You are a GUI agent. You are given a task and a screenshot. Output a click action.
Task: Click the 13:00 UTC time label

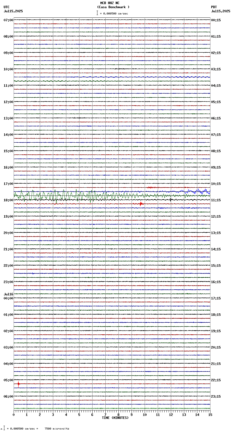point(8,118)
